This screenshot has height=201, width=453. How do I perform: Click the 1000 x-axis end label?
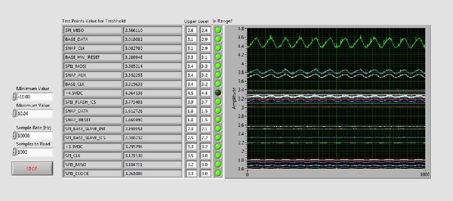(x=425, y=175)
